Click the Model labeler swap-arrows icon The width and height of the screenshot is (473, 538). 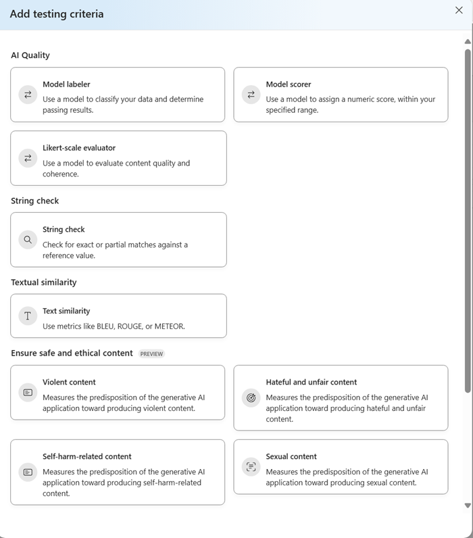pyautogui.click(x=28, y=95)
